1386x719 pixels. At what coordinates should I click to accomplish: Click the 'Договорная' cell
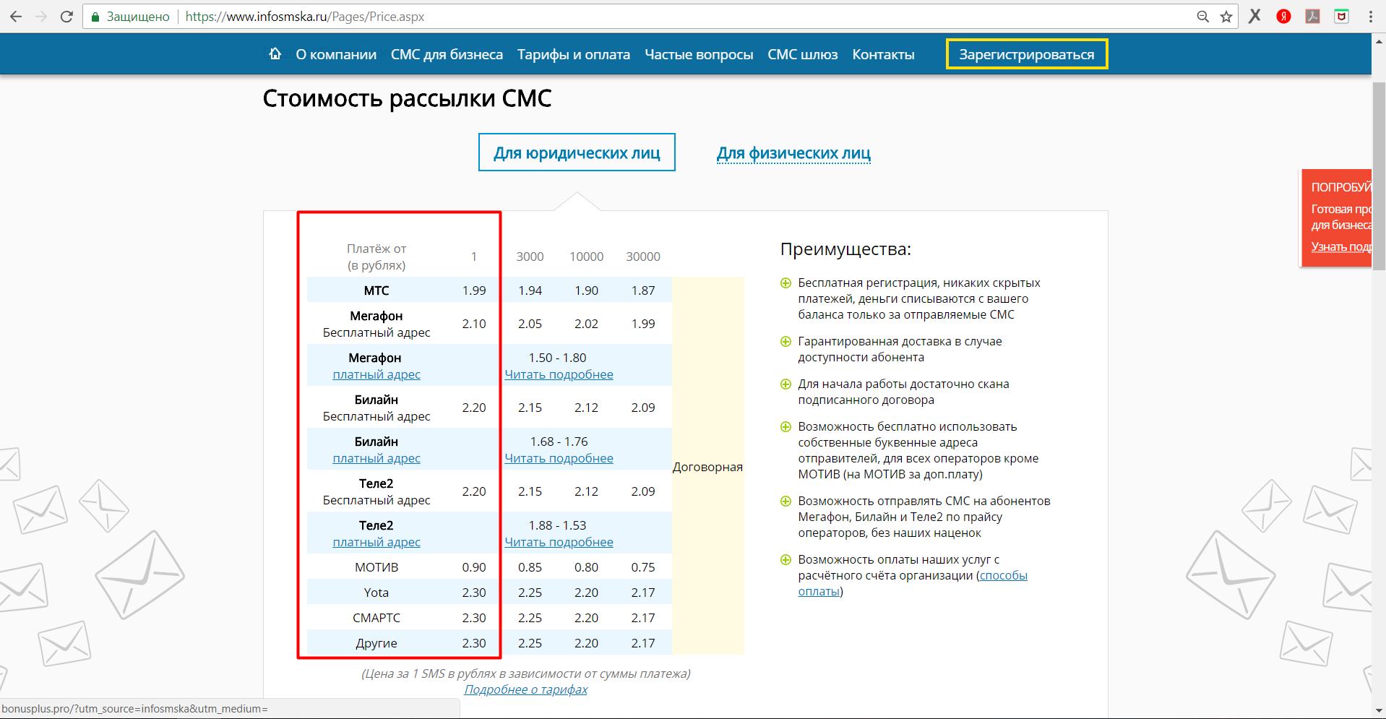point(707,467)
